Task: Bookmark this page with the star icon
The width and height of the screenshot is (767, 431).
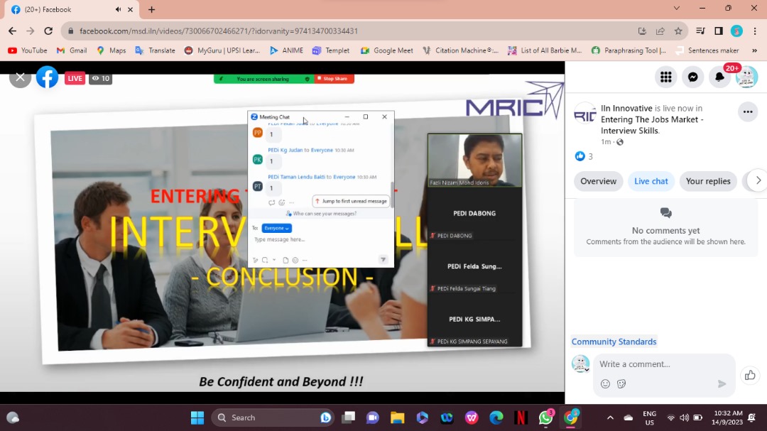Action: tap(678, 31)
